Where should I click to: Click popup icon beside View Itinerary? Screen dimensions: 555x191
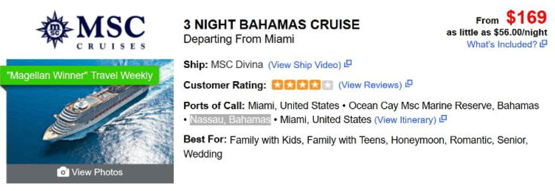coord(443,119)
